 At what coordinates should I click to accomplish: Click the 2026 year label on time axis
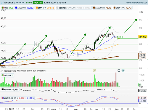pyautogui.click(x=12, y=109)
